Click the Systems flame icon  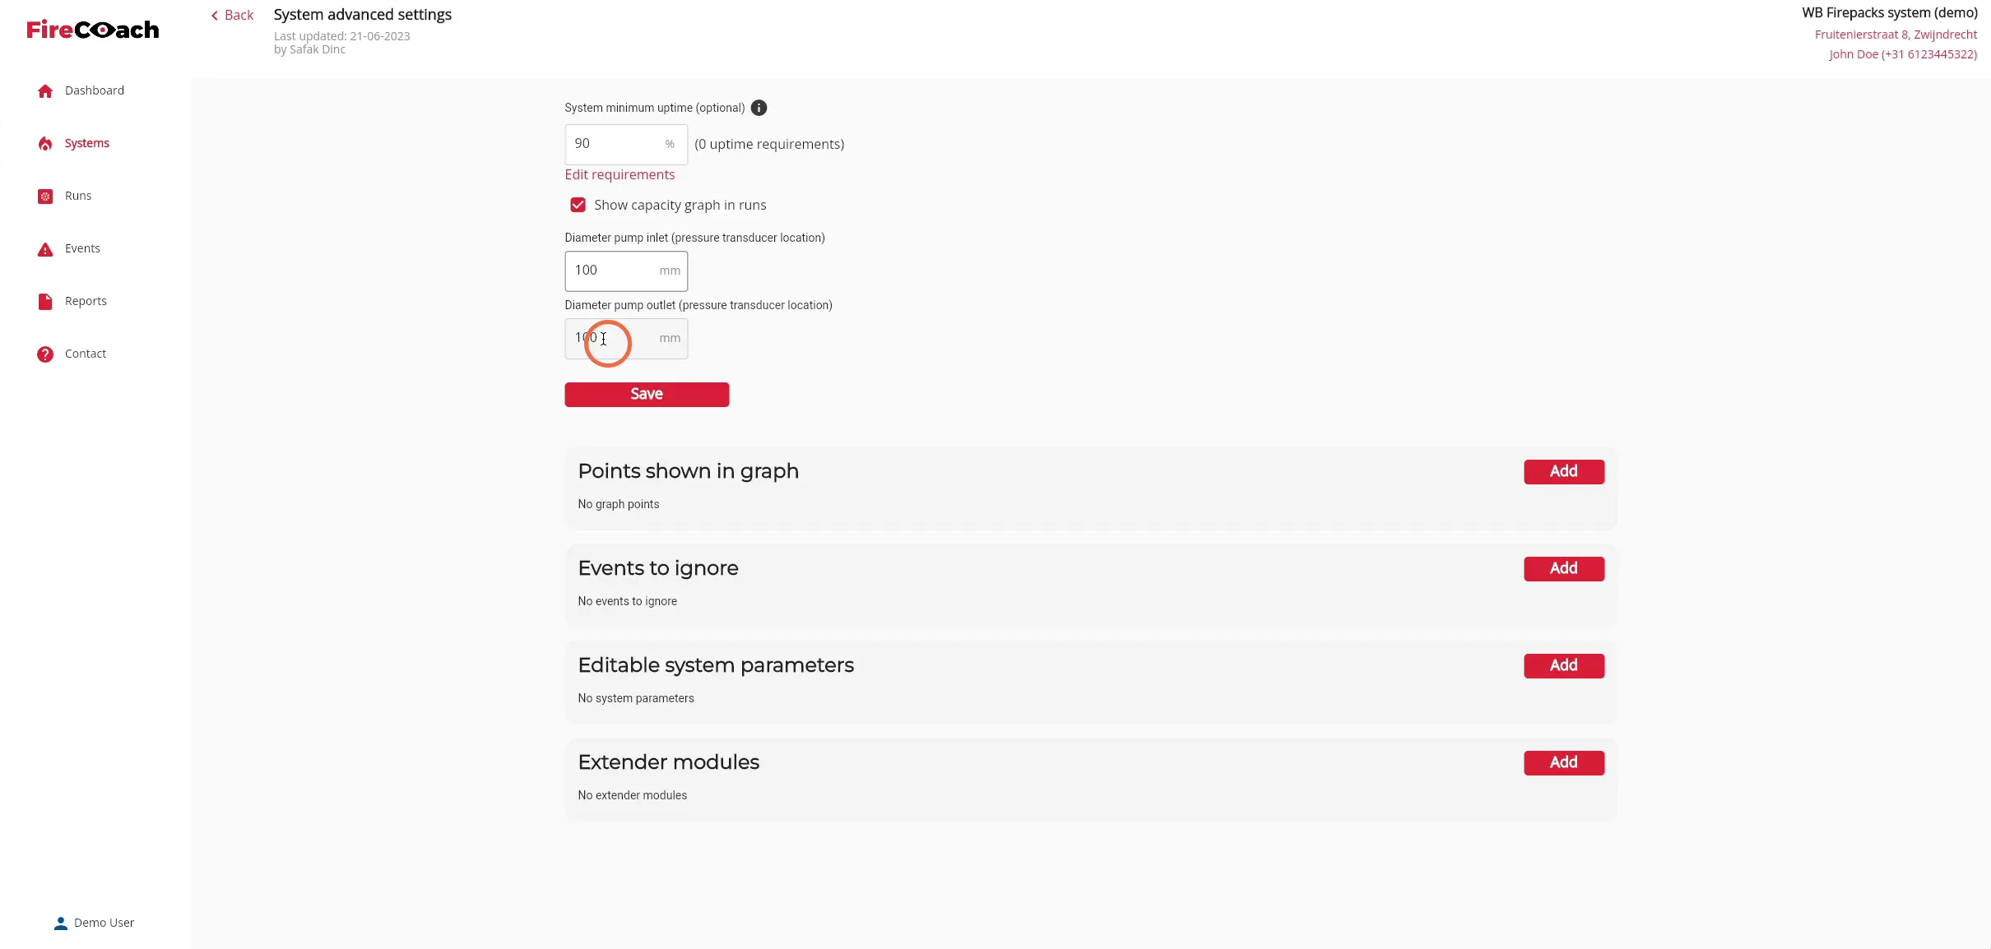click(x=45, y=143)
